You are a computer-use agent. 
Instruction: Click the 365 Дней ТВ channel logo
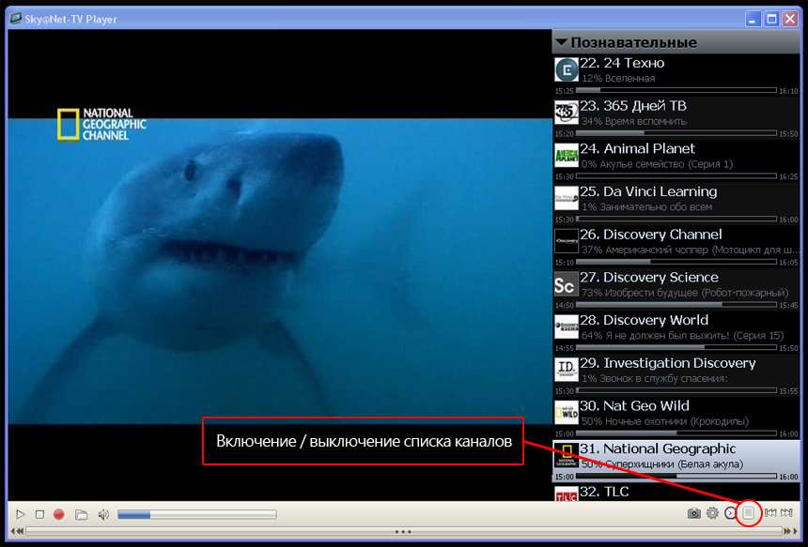point(567,113)
